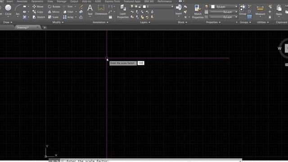Click the Measure tool
Viewport: 288px width, 162px height.
(260, 10)
